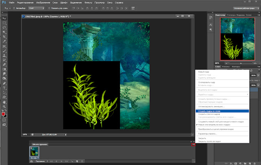Select the Hand tool
This screenshot has height=165, width=261.
click(4, 102)
